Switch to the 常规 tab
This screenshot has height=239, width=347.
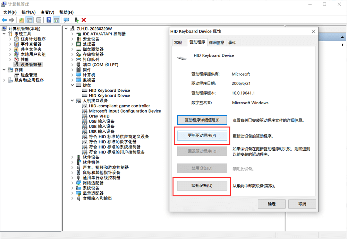(x=178, y=43)
